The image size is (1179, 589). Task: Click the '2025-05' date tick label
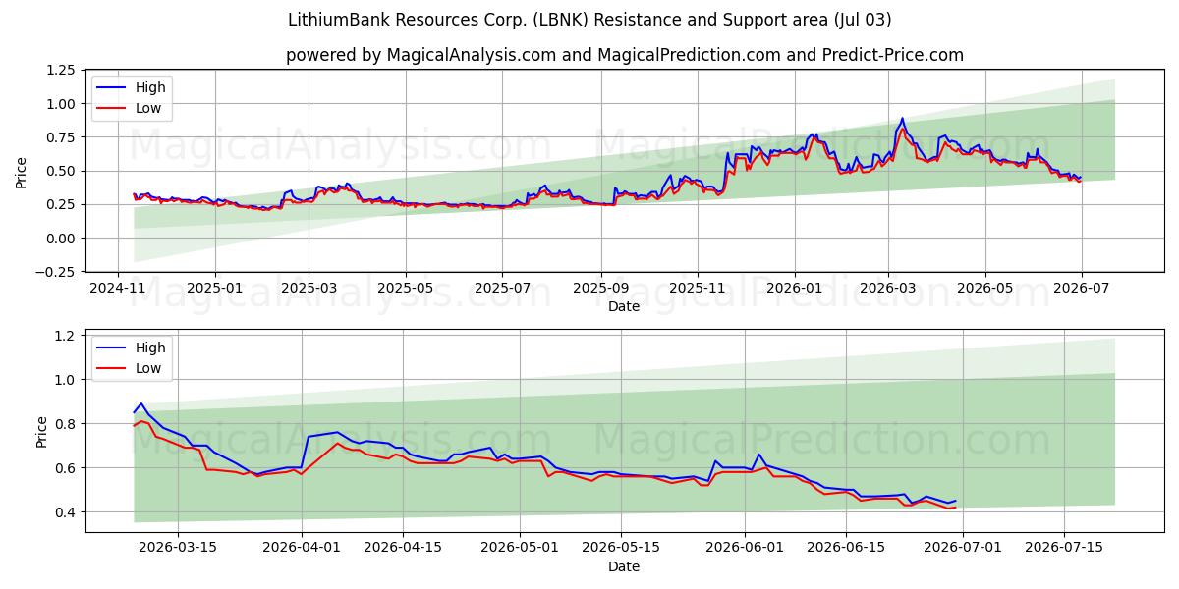405,289
